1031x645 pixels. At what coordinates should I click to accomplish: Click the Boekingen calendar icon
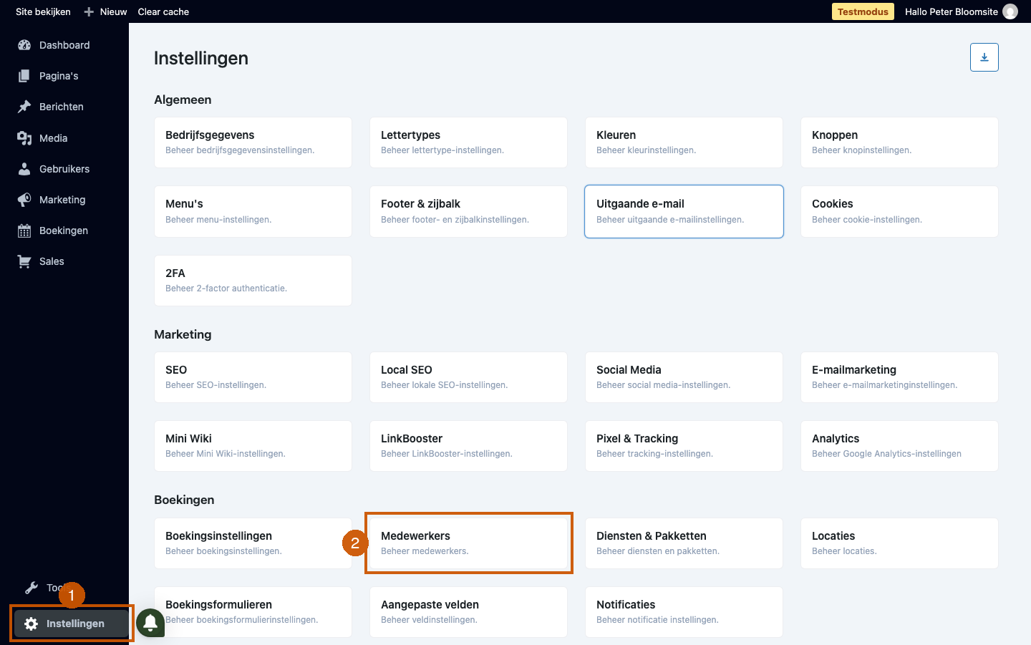(x=24, y=231)
